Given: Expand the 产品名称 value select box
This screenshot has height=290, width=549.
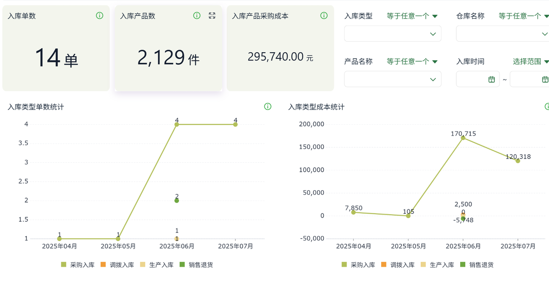Looking at the screenshot, I should 392,79.
